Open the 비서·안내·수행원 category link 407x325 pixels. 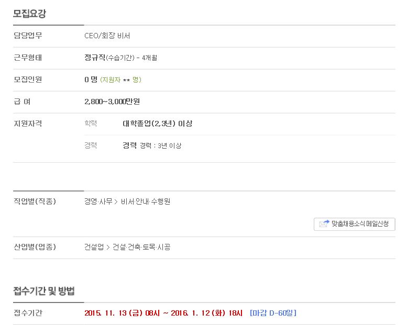[x=146, y=201]
